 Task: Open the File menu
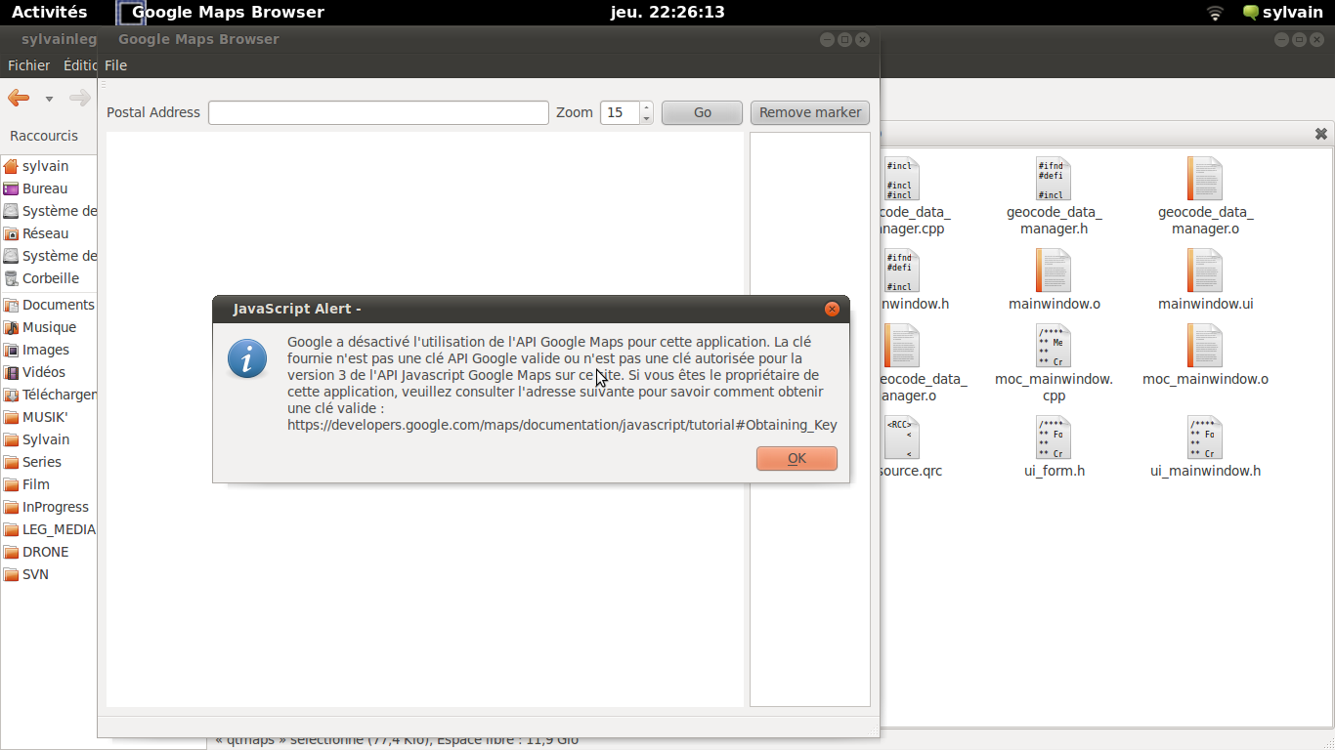(115, 65)
